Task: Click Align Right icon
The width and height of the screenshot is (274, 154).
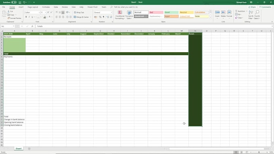Action: tap(63, 17)
